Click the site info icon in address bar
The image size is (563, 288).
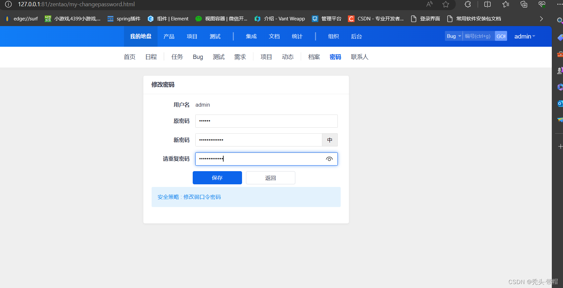click(x=8, y=4)
